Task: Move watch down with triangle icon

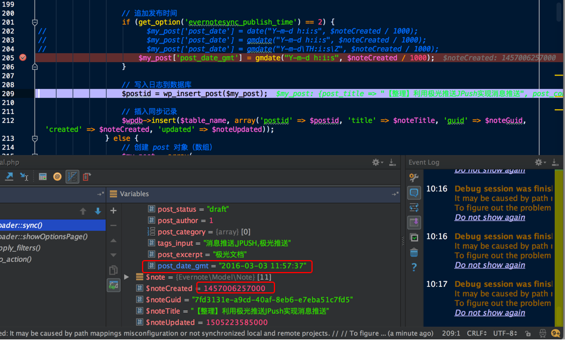Action: coord(113,255)
